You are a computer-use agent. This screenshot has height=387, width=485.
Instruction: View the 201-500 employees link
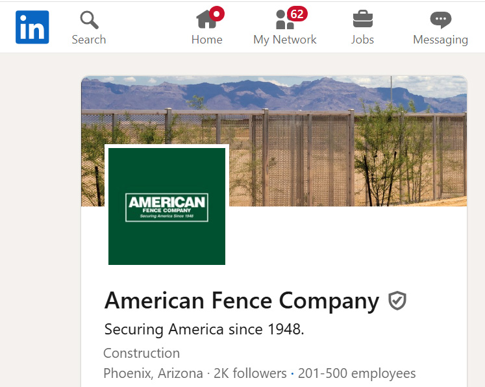coord(356,373)
